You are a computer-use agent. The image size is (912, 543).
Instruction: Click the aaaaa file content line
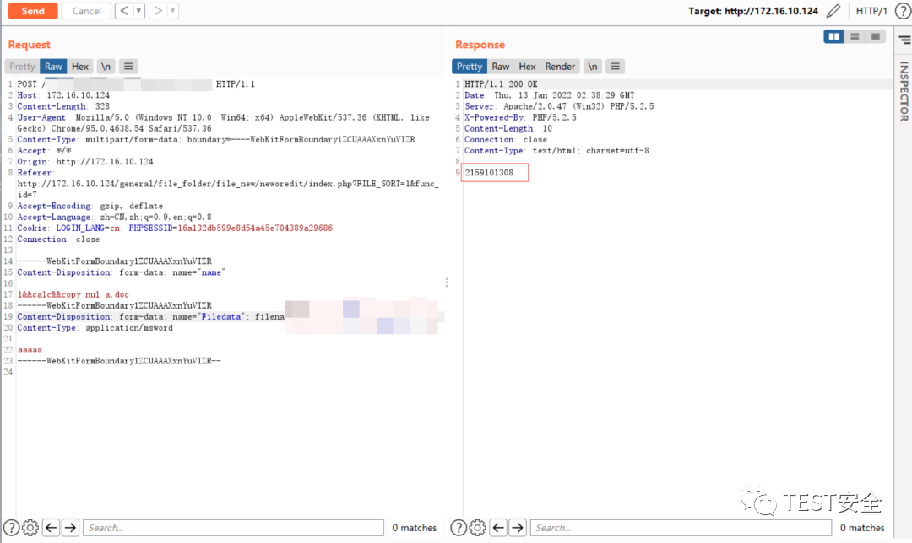point(30,350)
